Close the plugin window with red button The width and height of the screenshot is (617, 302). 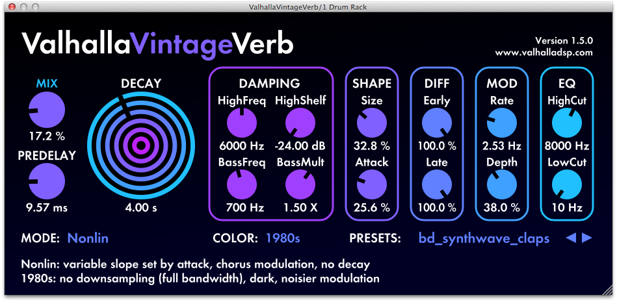(x=12, y=7)
